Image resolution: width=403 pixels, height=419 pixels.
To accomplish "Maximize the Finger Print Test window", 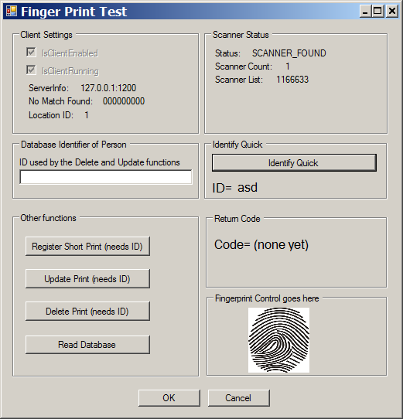I will (x=378, y=12).
